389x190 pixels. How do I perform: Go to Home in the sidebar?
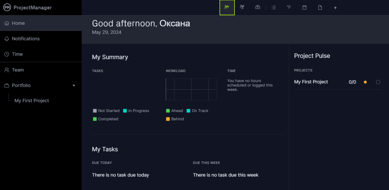tap(18, 23)
